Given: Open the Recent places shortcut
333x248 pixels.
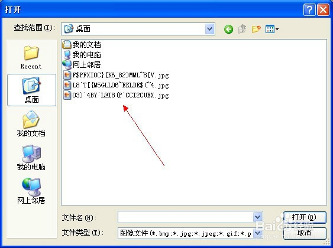Looking at the screenshot, I should click(x=31, y=57).
